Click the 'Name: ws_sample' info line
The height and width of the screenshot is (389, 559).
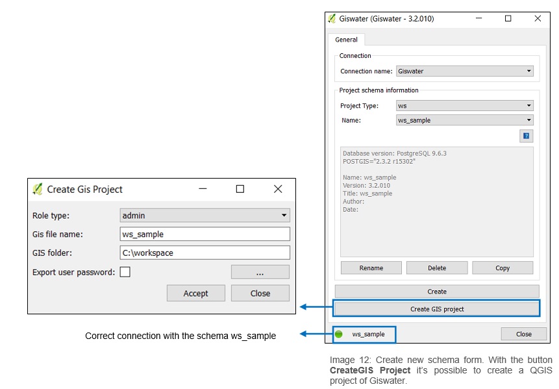coord(369,177)
